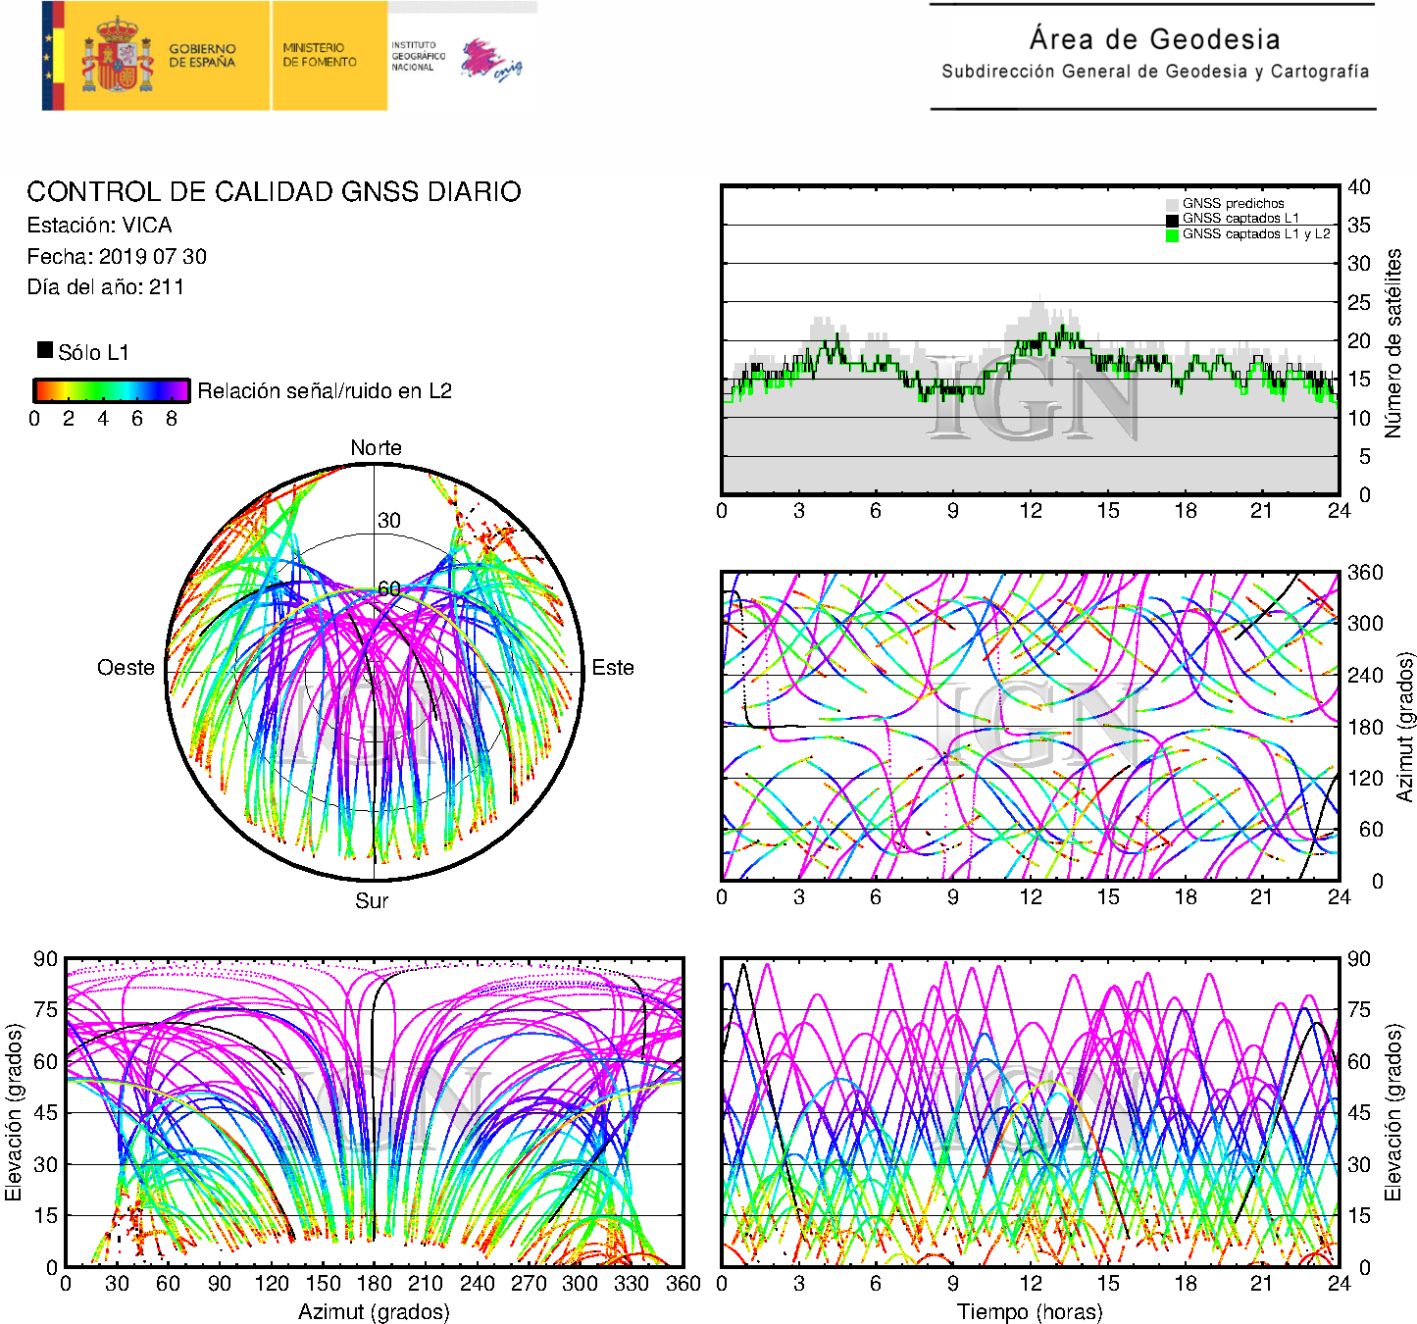Click the Fecha: 2019 07 30 line
1417x1324 pixels.
[117, 257]
